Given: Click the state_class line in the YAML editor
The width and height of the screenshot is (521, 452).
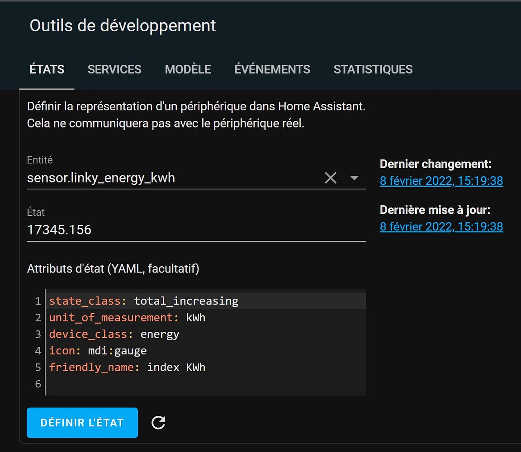Looking at the screenshot, I should pos(143,301).
